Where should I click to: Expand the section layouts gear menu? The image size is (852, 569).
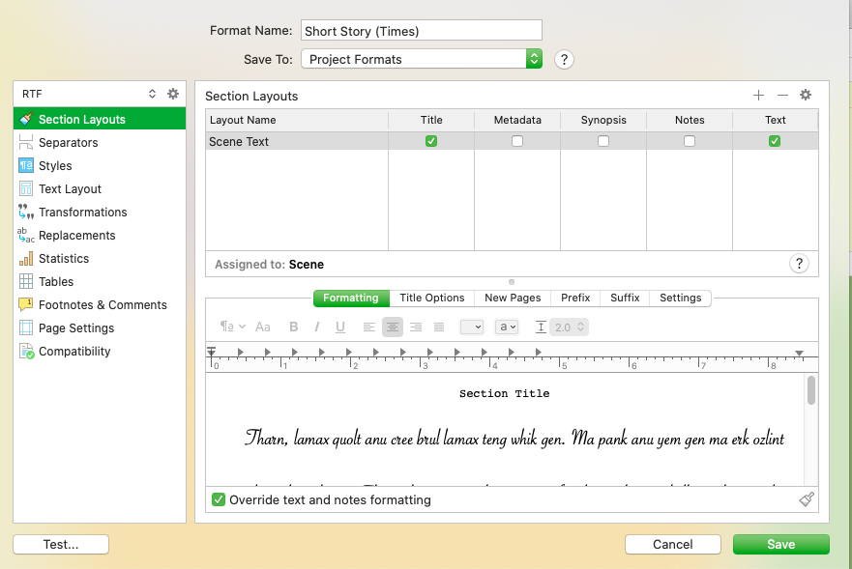[805, 95]
